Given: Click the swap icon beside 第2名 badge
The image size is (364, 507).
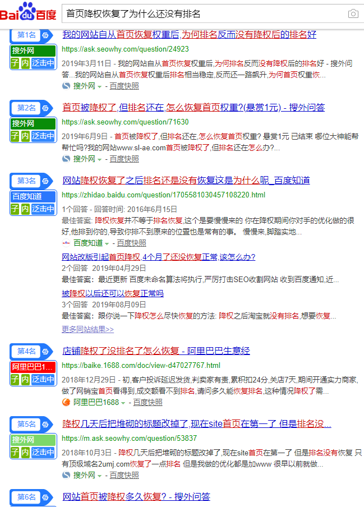Looking at the screenshot, I should tap(45, 108).
